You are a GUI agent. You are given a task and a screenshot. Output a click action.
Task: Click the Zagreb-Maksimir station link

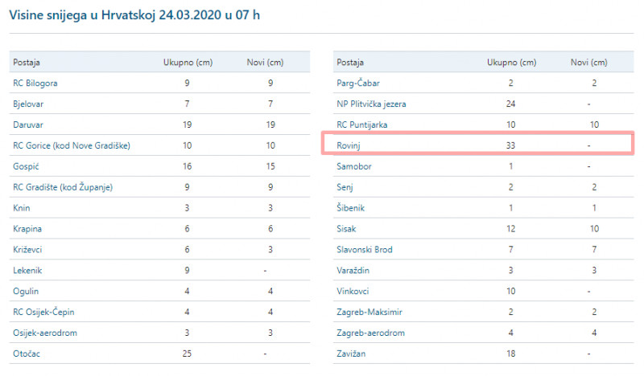pos(370,313)
